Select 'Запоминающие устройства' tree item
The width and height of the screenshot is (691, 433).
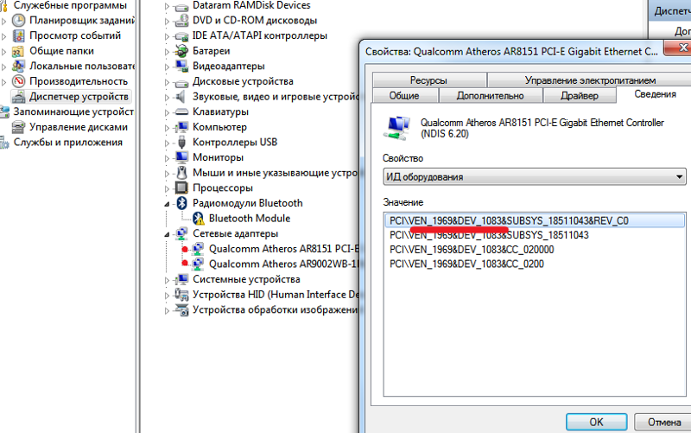click(73, 111)
